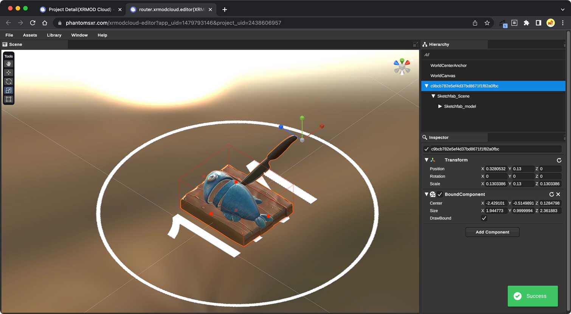Image resolution: width=571 pixels, height=314 pixels.
Task: Open the browser tab search dropdown
Action: (x=563, y=9)
